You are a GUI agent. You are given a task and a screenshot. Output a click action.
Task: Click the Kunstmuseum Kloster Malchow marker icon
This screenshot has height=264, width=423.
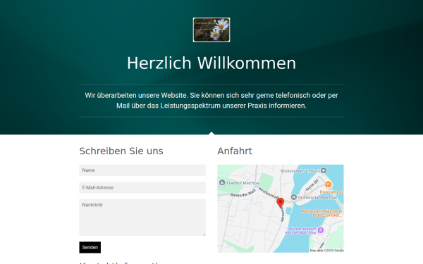pos(321,230)
